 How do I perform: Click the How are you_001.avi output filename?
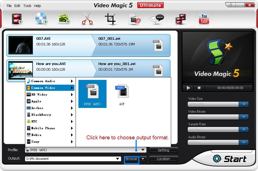(117, 64)
